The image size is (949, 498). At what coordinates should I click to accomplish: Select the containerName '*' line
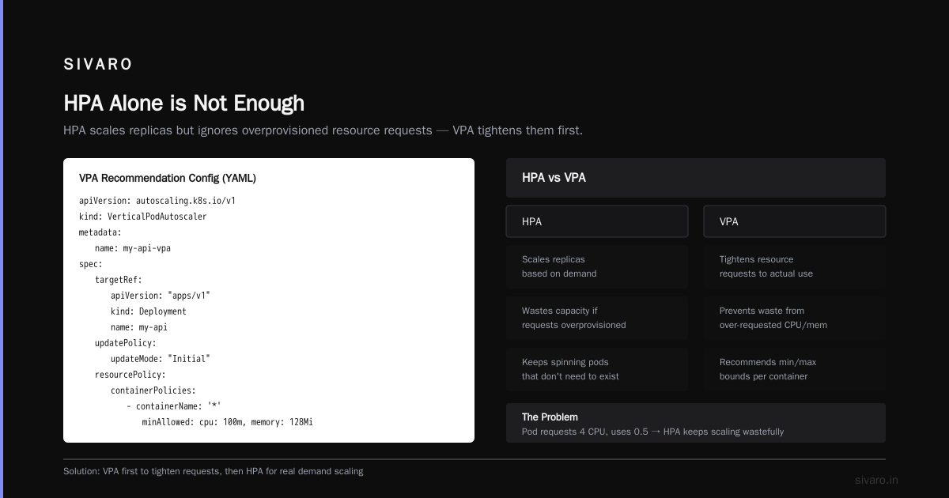tap(176, 406)
